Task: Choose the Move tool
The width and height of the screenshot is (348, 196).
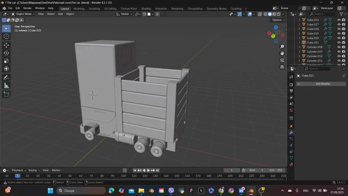Action: click(x=6, y=45)
